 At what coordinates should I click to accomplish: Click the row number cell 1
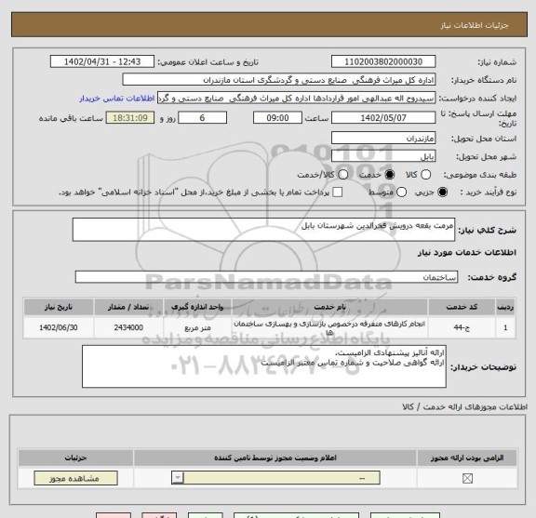(x=505, y=327)
